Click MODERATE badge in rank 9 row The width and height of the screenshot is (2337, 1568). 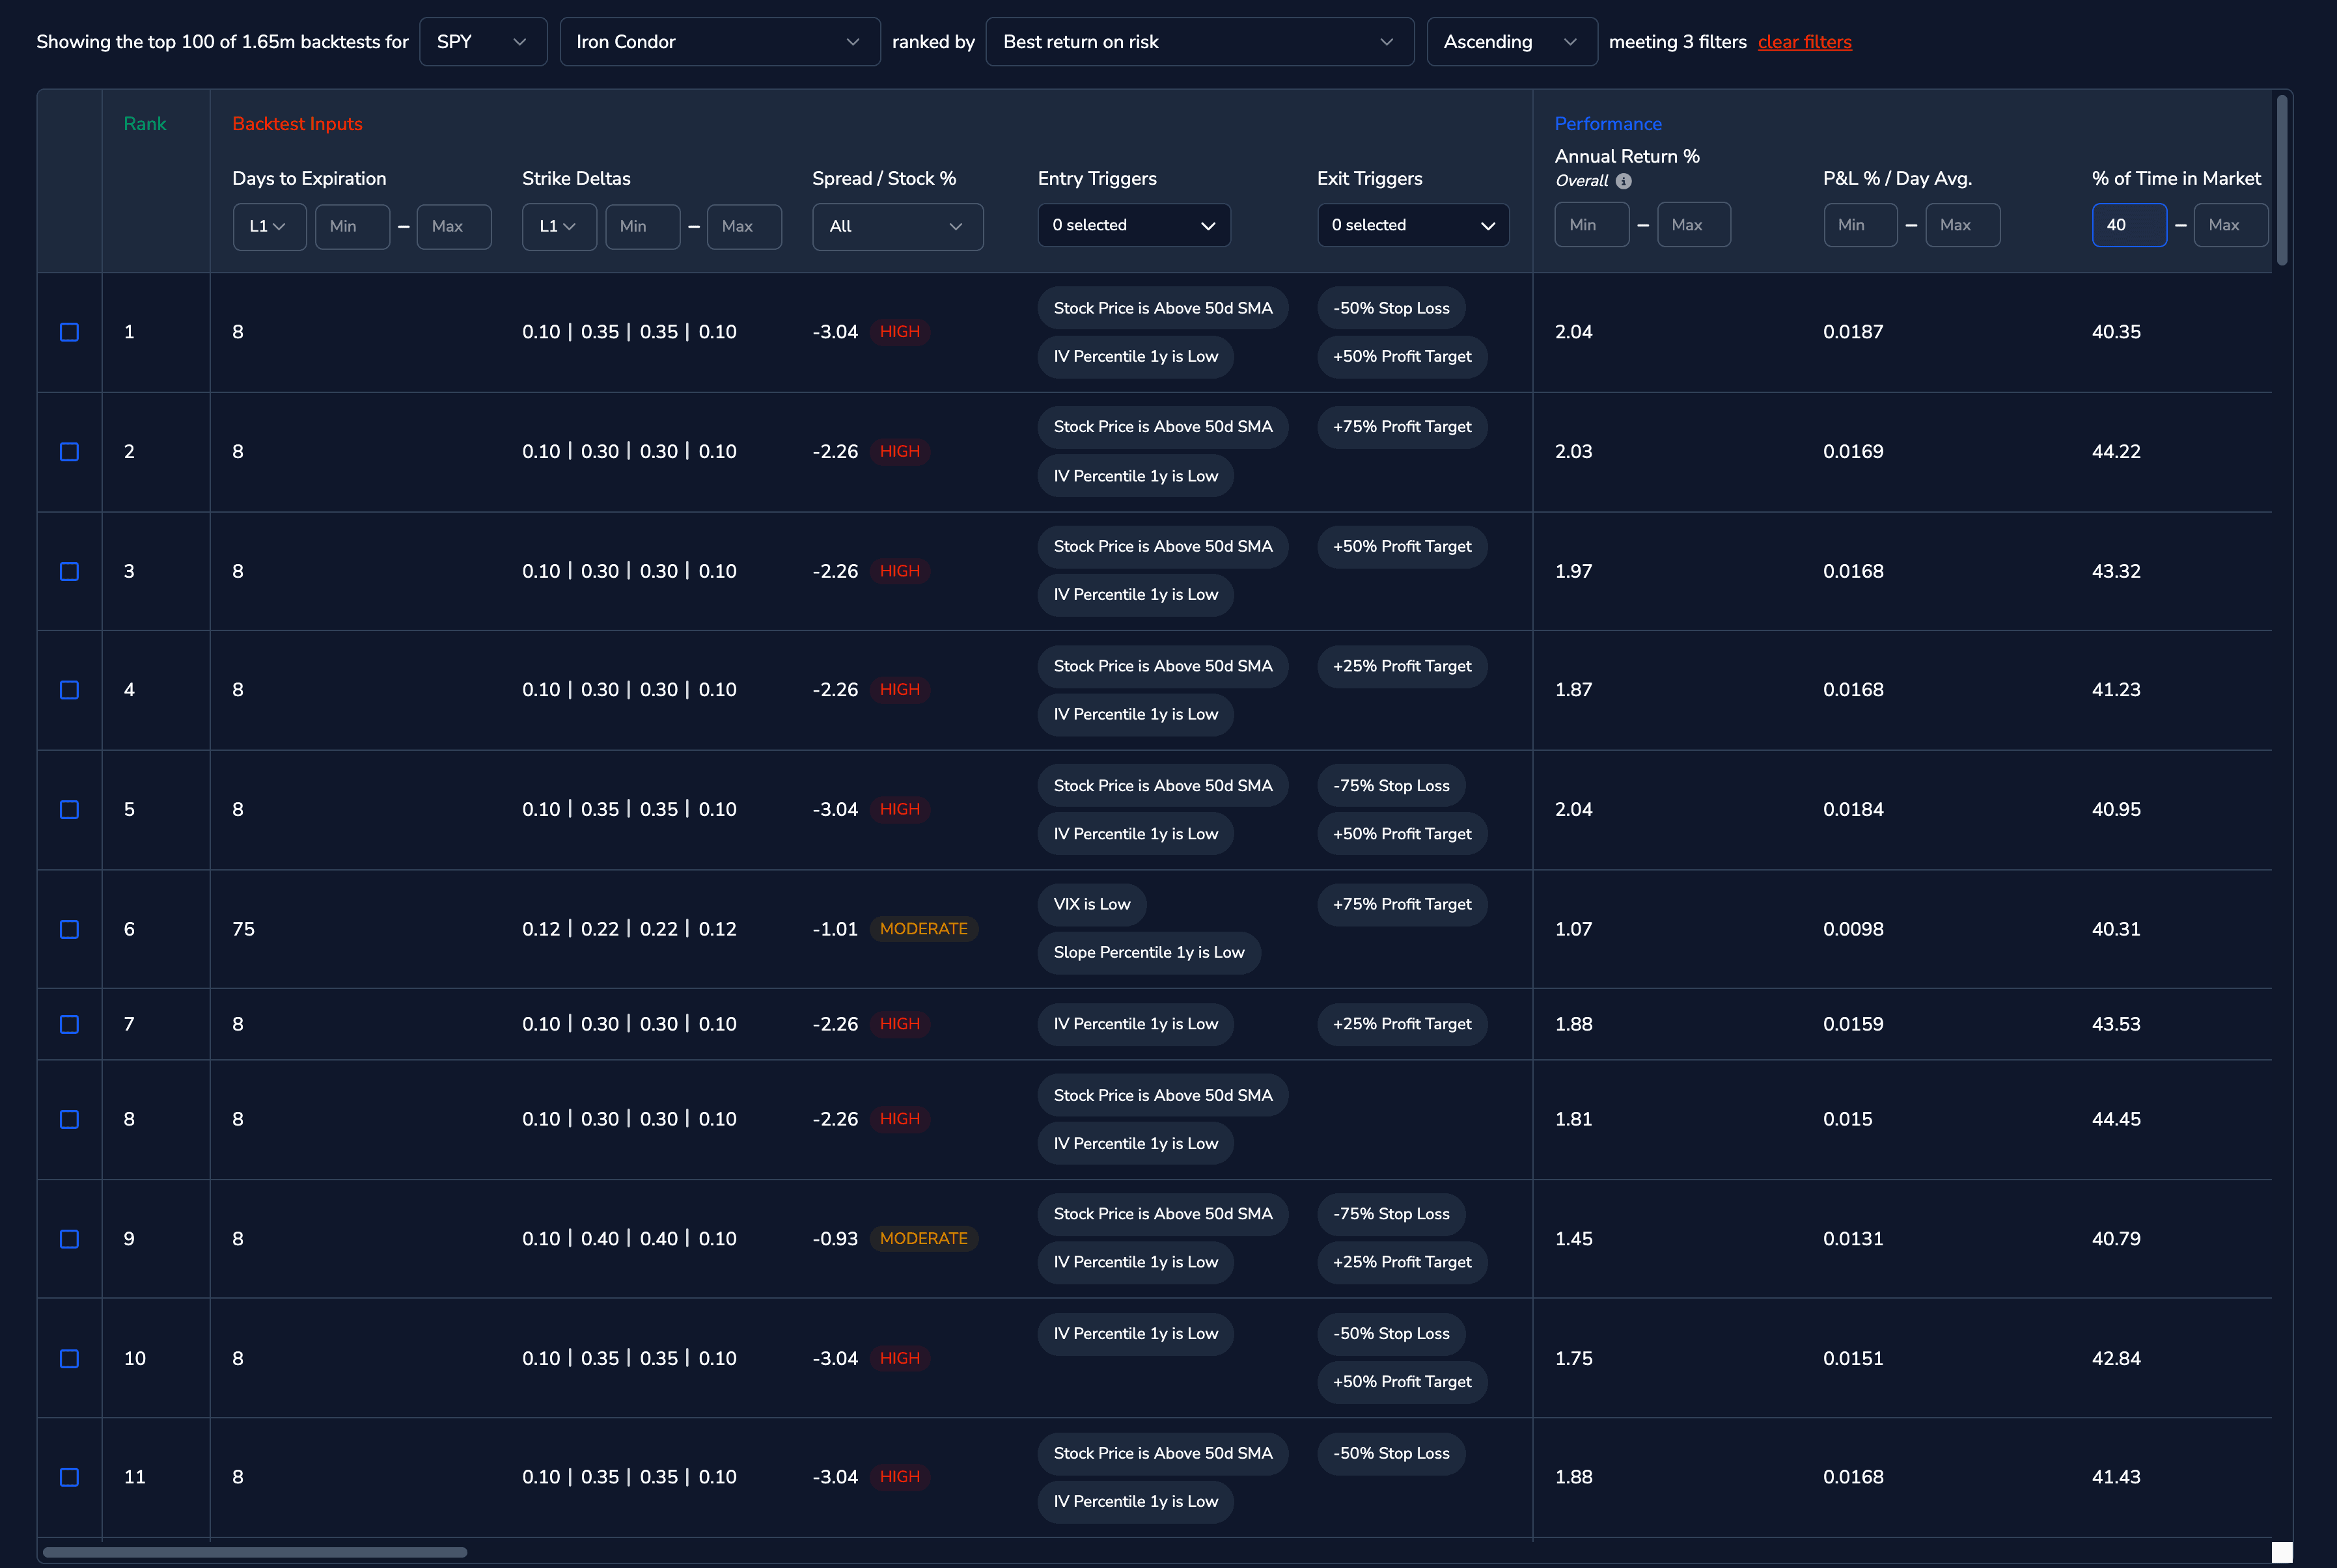tap(923, 1239)
